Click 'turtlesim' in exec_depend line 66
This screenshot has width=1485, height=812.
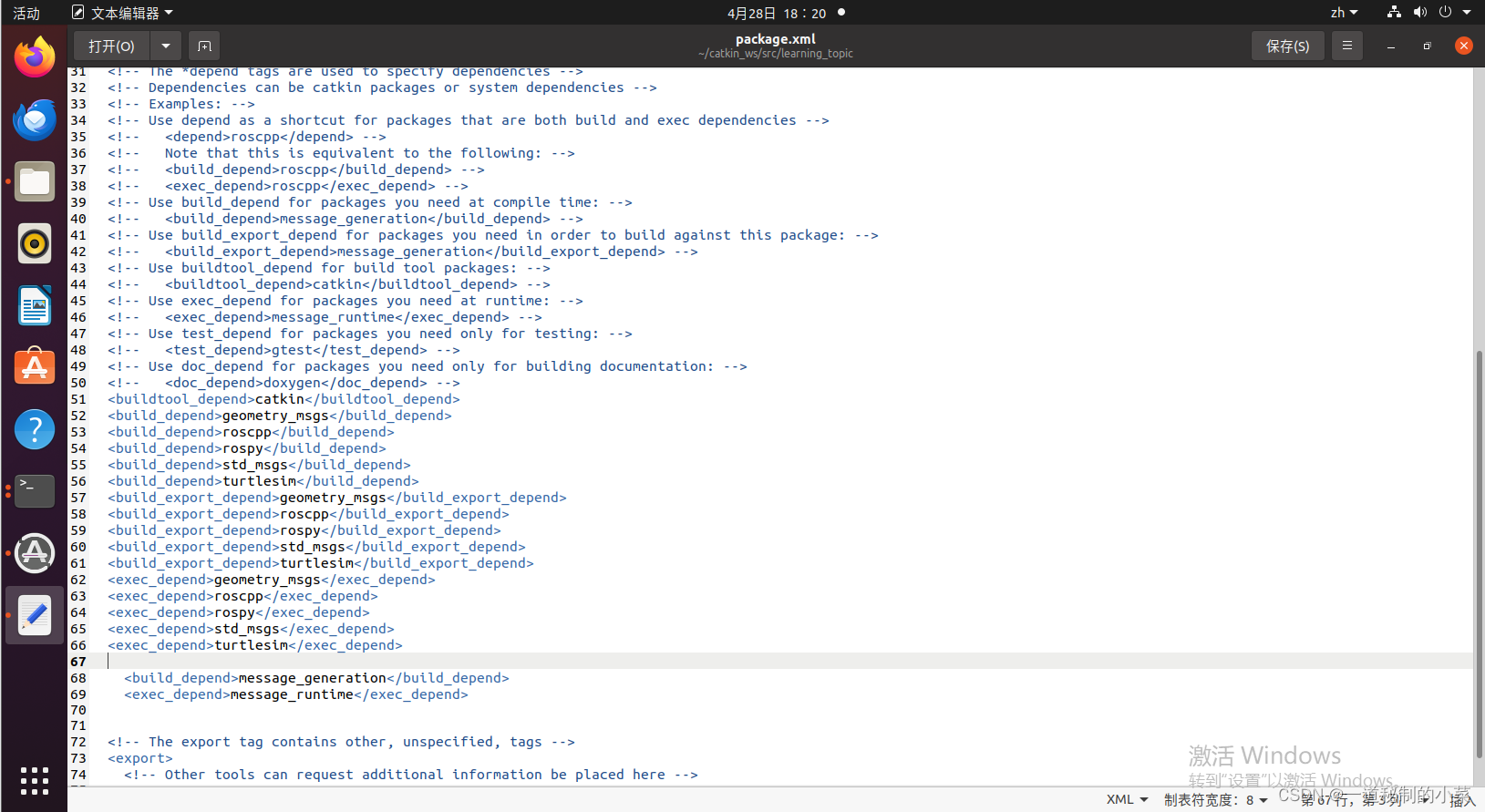pyautogui.click(x=251, y=645)
